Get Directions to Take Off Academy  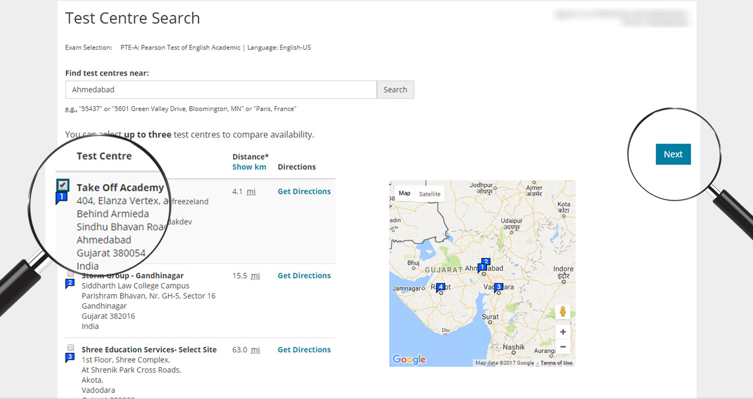click(x=304, y=191)
